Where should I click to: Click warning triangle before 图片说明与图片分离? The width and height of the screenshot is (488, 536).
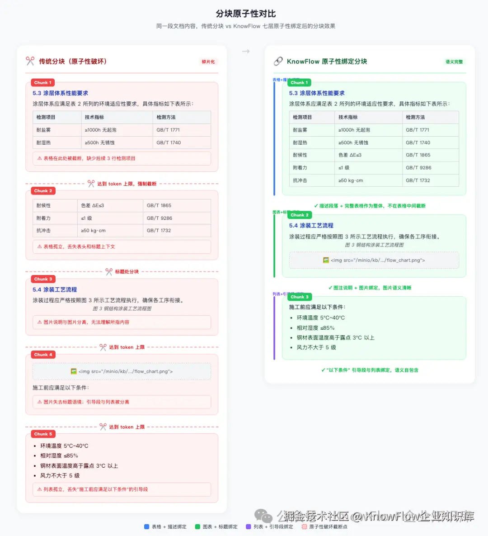click(x=40, y=322)
